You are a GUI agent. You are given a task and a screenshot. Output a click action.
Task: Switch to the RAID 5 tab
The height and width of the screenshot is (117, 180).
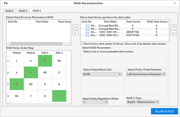click(23, 11)
